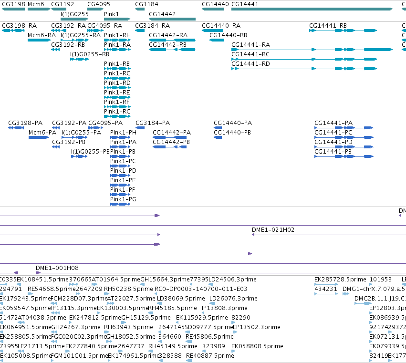The height and width of the screenshot is (363, 406).
Task: Select EST EP13502.3prime
Action: click(x=257, y=328)
